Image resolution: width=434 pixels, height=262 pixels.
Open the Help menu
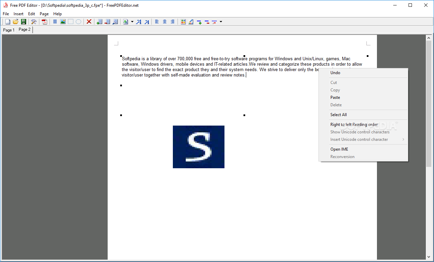click(x=57, y=14)
